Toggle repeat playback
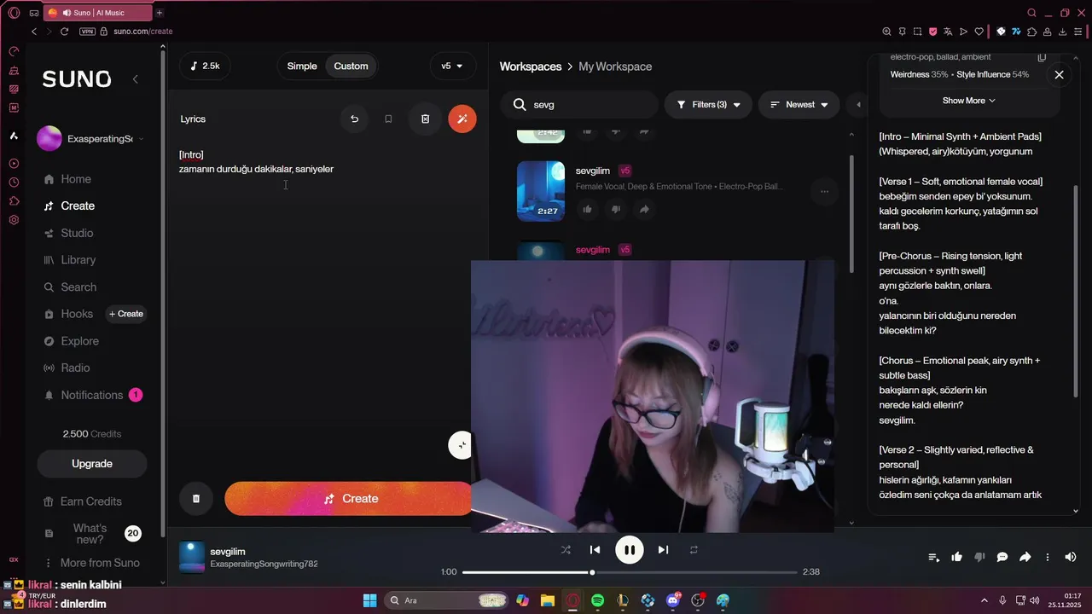This screenshot has height=614, width=1092. [694, 550]
